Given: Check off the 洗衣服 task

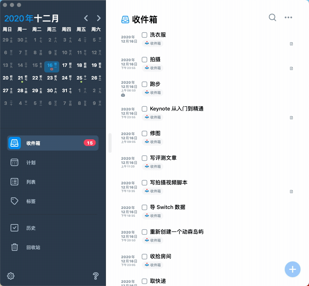Looking at the screenshot, I should (x=144, y=35).
